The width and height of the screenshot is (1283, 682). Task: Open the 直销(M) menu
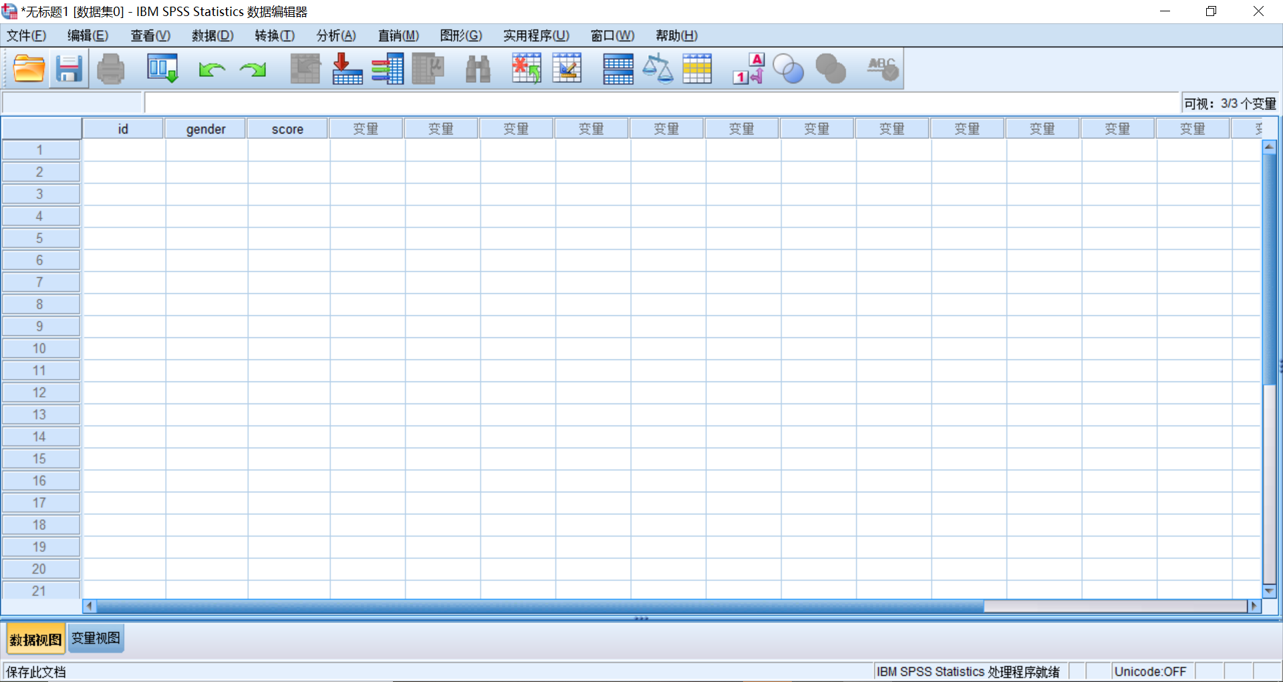(398, 35)
